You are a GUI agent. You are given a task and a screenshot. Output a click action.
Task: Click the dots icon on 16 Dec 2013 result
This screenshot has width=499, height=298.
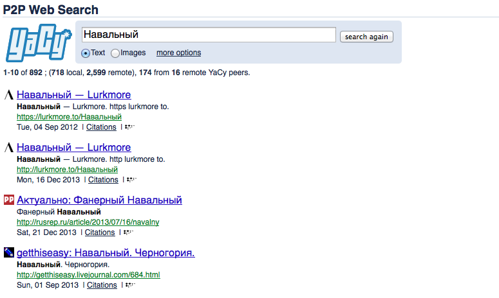pyautogui.click(x=131, y=180)
